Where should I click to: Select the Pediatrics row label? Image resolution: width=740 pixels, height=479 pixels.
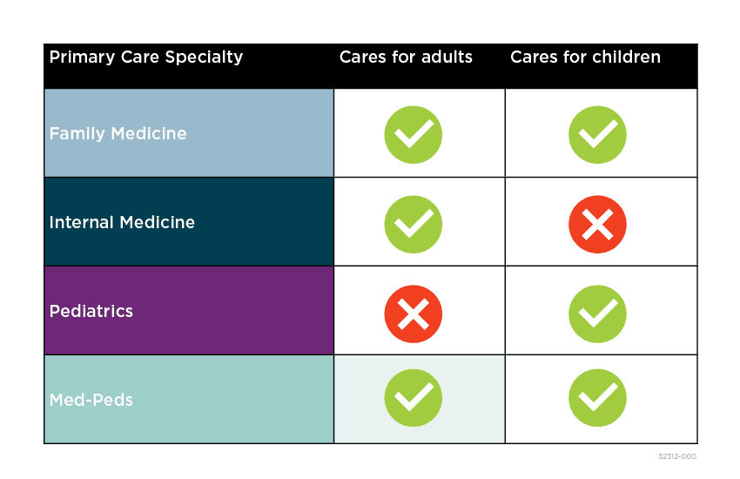[x=91, y=312]
